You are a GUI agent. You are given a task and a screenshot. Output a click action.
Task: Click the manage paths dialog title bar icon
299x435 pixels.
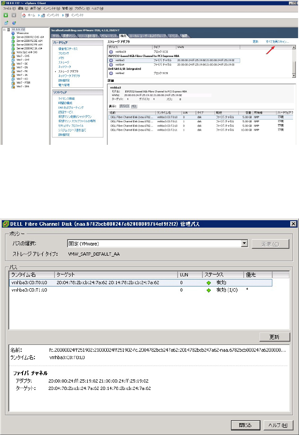[x=6, y=224]
